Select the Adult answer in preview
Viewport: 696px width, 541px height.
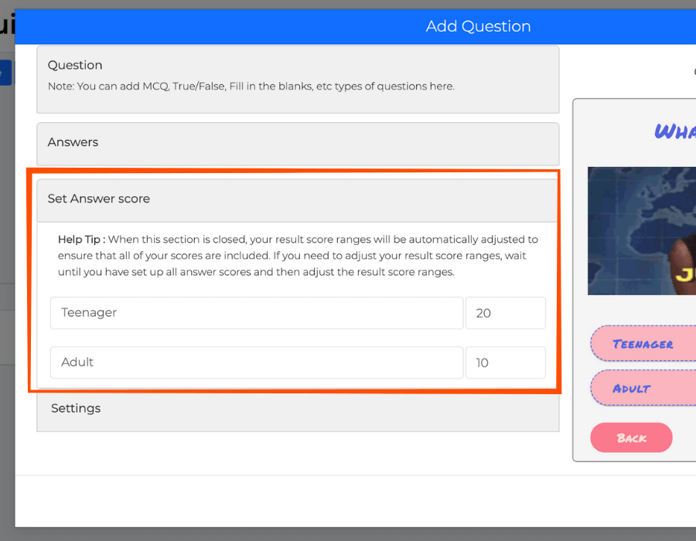click(643, 388)
